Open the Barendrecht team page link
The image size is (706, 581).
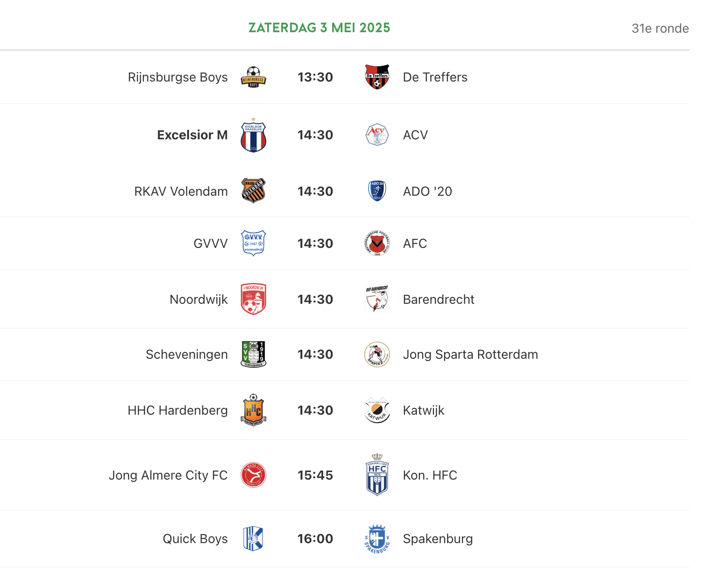point(438,300)
